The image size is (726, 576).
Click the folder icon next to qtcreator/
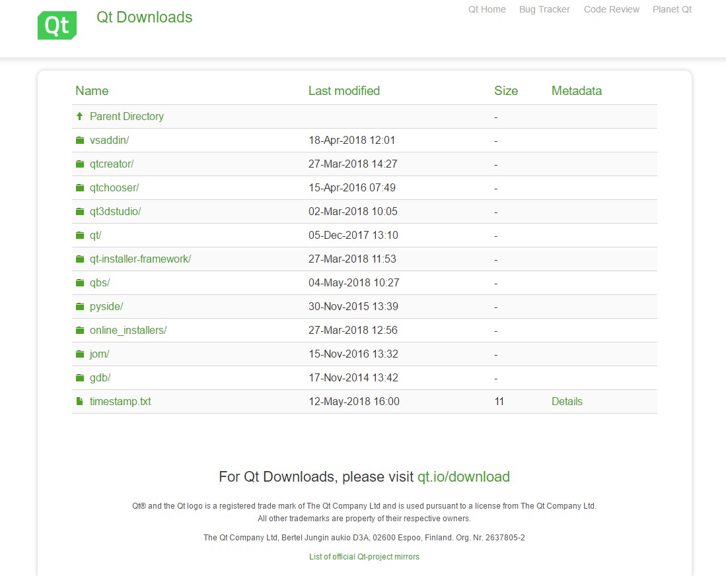[x=80, y=164]
